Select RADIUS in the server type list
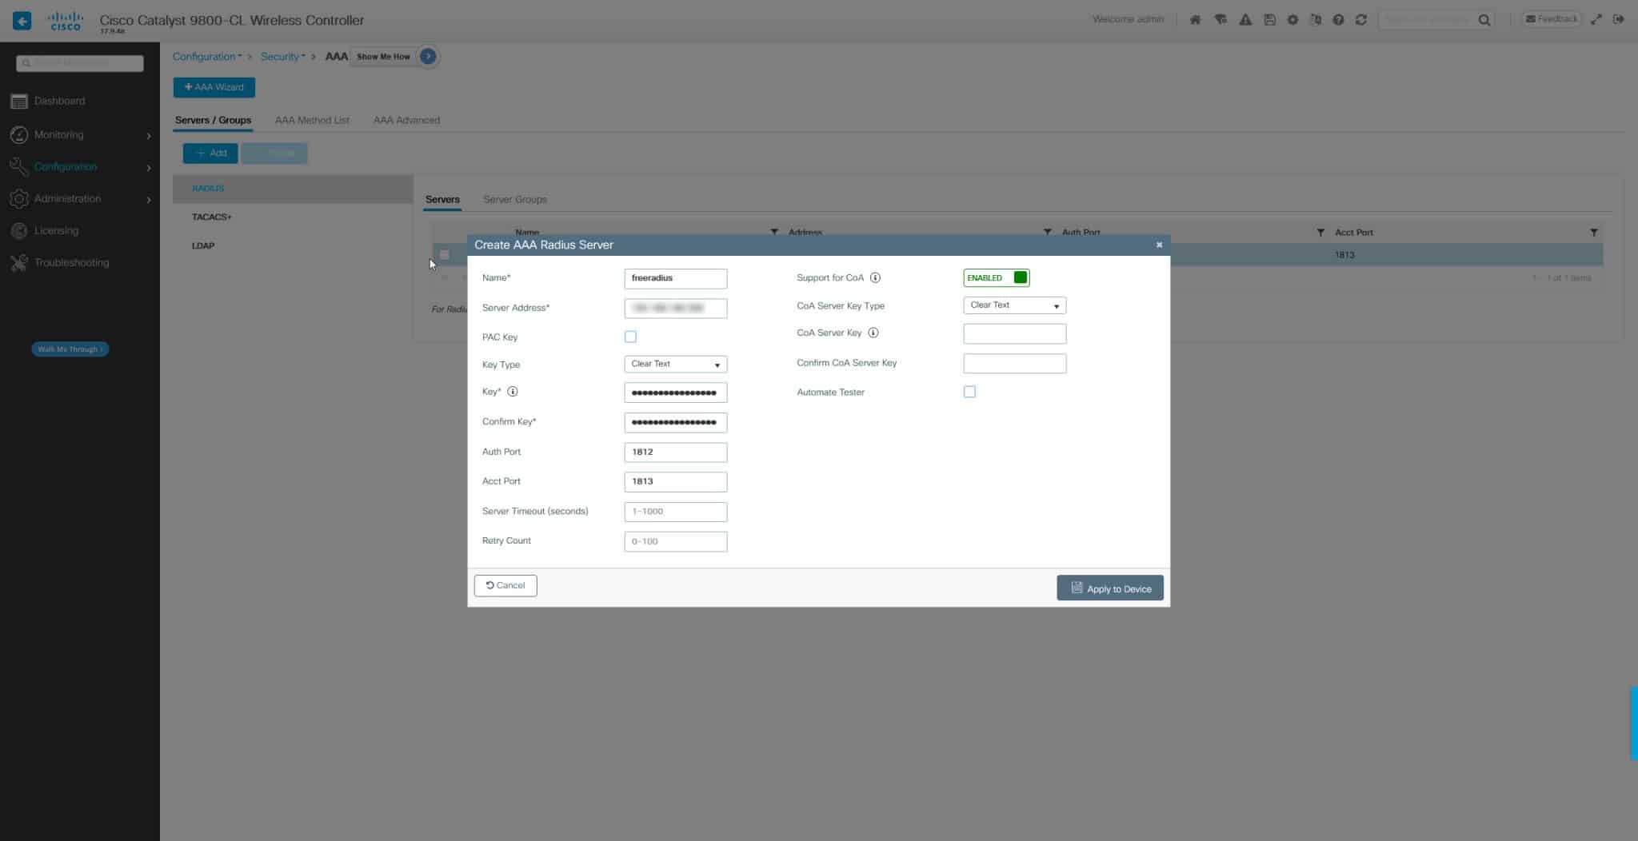Image resolution: width=1638 pixels, height=841 pixels. click(x=293, y=189)
